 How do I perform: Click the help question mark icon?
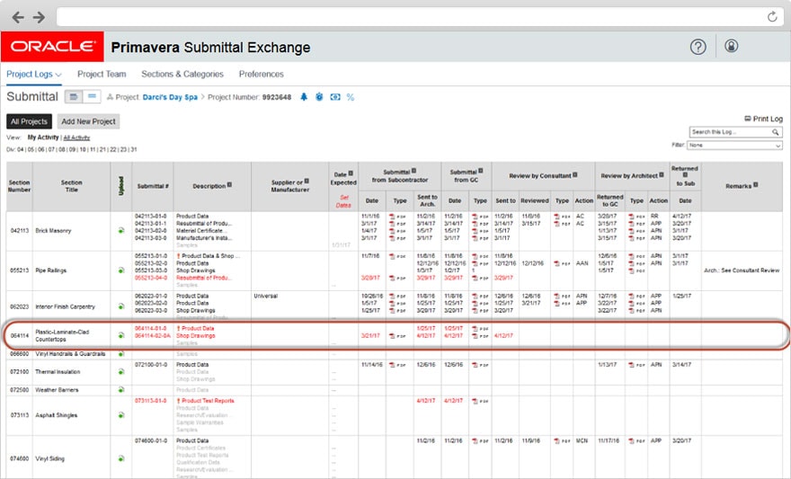coord(698,47)
